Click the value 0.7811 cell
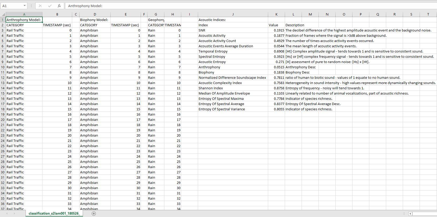 [276, 77]
